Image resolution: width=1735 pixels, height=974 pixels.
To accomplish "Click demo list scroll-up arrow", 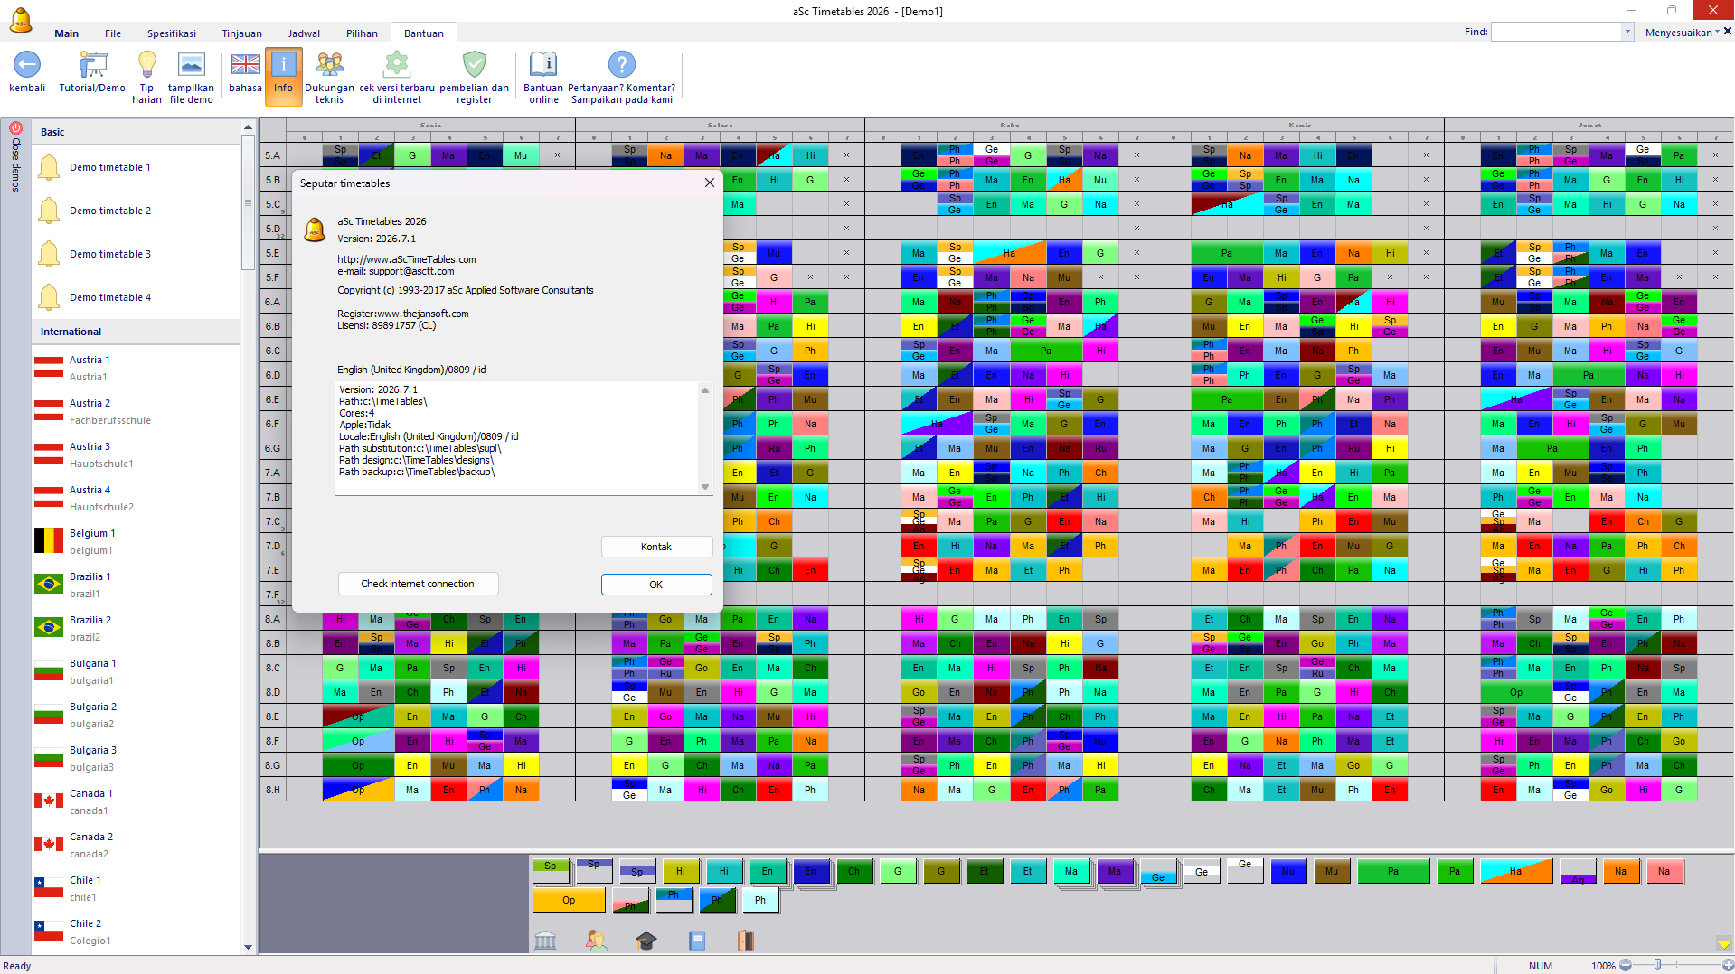I will [248, 128].
